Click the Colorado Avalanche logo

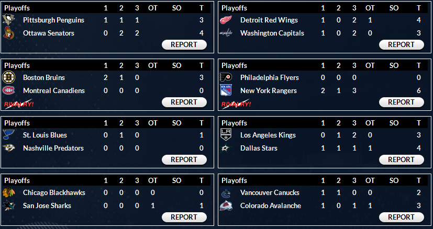coord(226,205)
